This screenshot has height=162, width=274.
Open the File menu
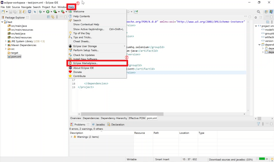click(x=3, y=7)
